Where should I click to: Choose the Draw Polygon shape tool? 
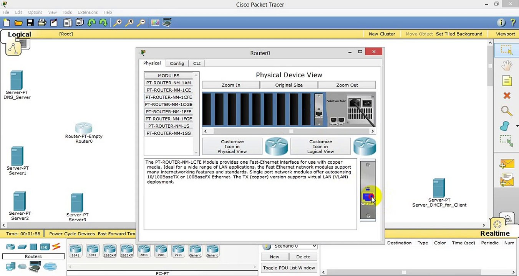pyautogui.click(x=505, y=126)
